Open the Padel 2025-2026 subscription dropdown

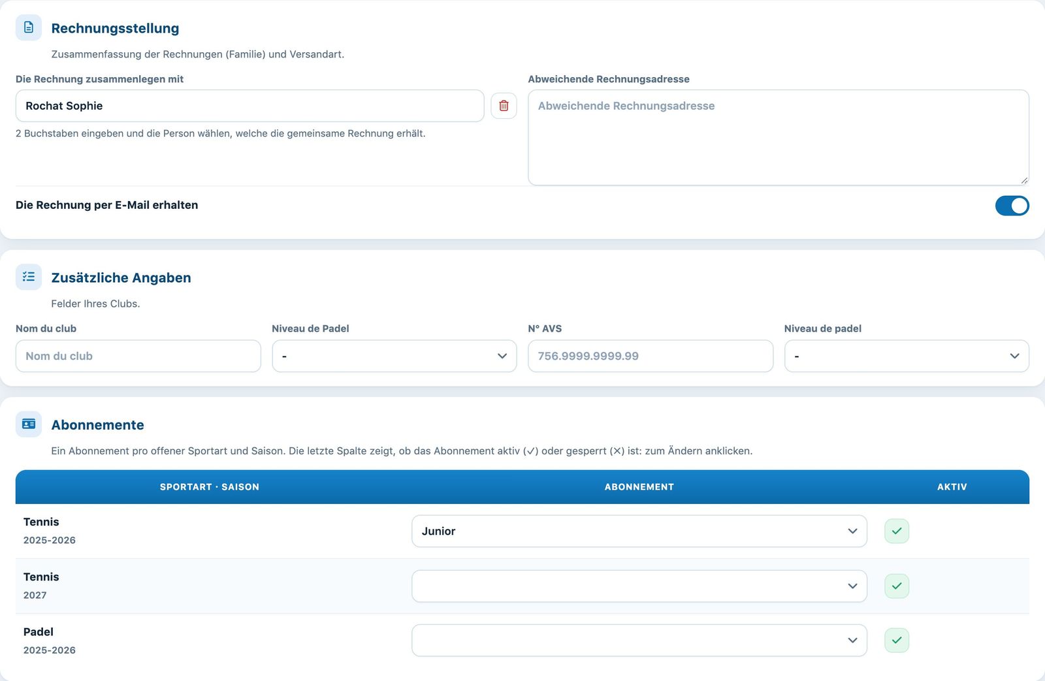tap(639, 641)
